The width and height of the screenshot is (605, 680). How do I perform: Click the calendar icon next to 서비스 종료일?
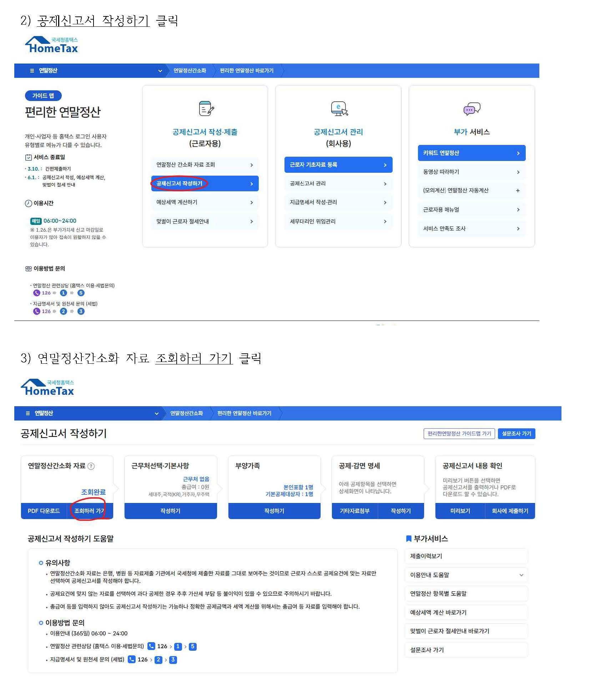pyautogui.click(x=28, y=157)
